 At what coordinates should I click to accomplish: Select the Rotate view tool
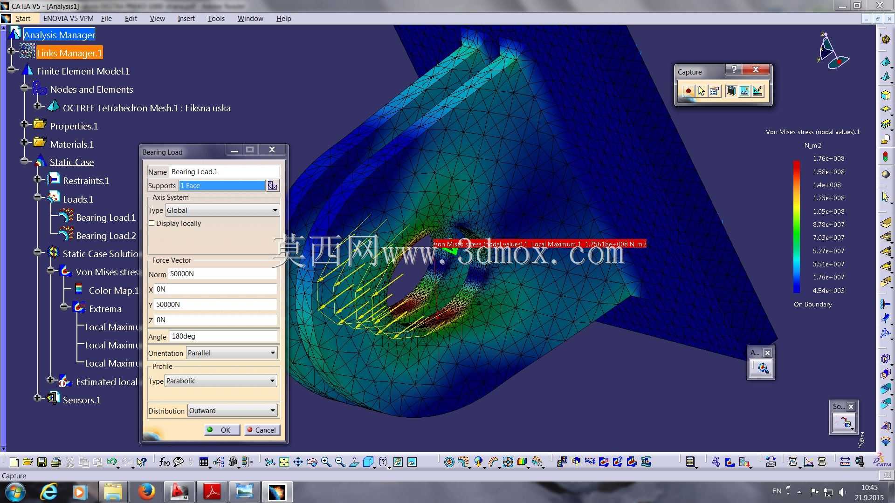[312, 462]
